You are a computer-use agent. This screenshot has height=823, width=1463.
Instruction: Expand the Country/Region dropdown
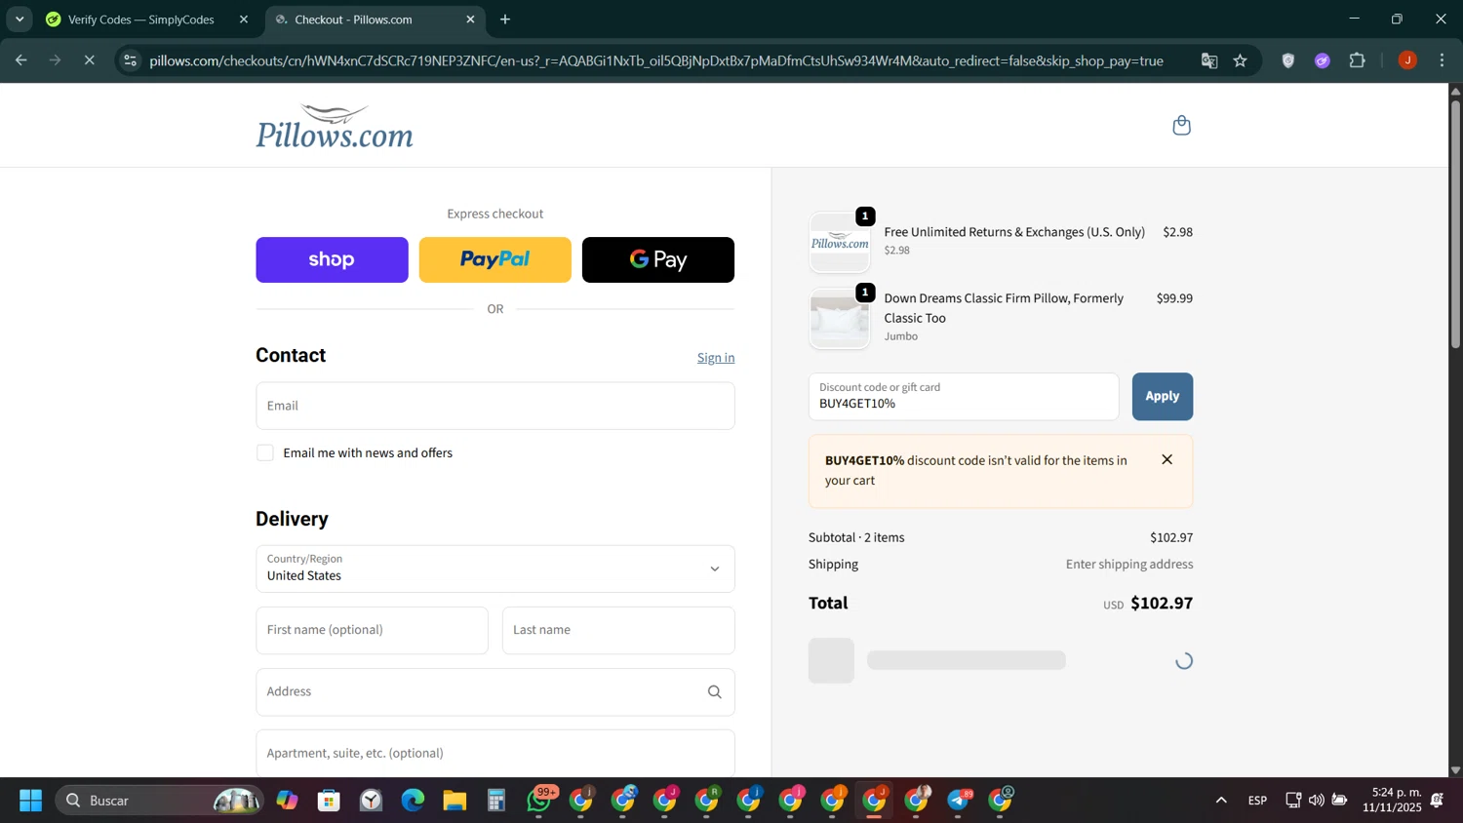coord(494,568)
